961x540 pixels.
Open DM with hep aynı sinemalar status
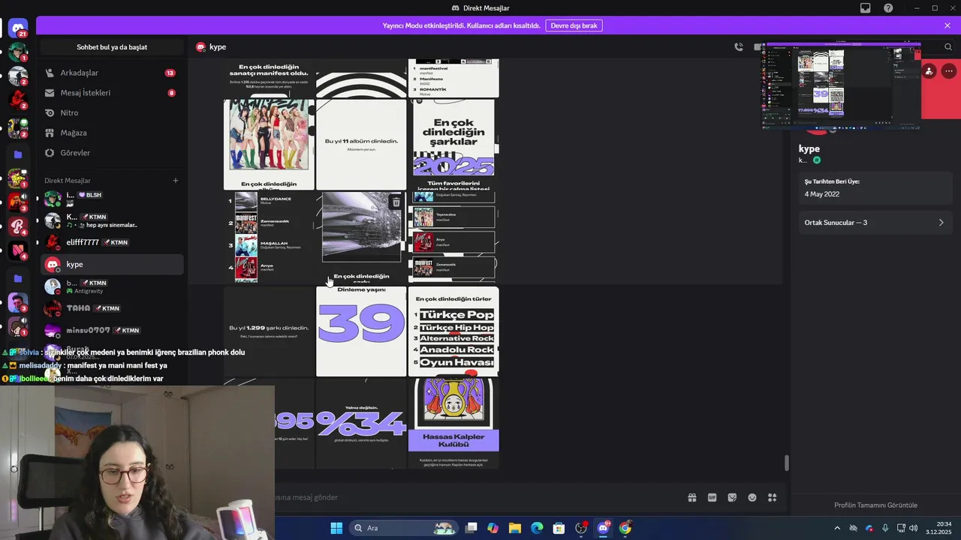pos(111,220)
